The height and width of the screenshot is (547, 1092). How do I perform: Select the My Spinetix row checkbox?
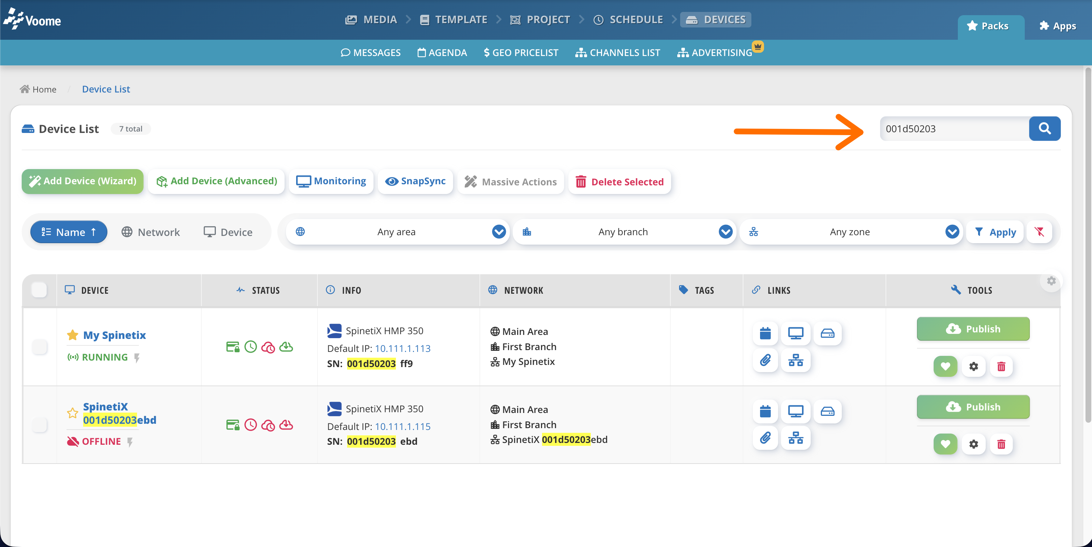click(39, 347)
